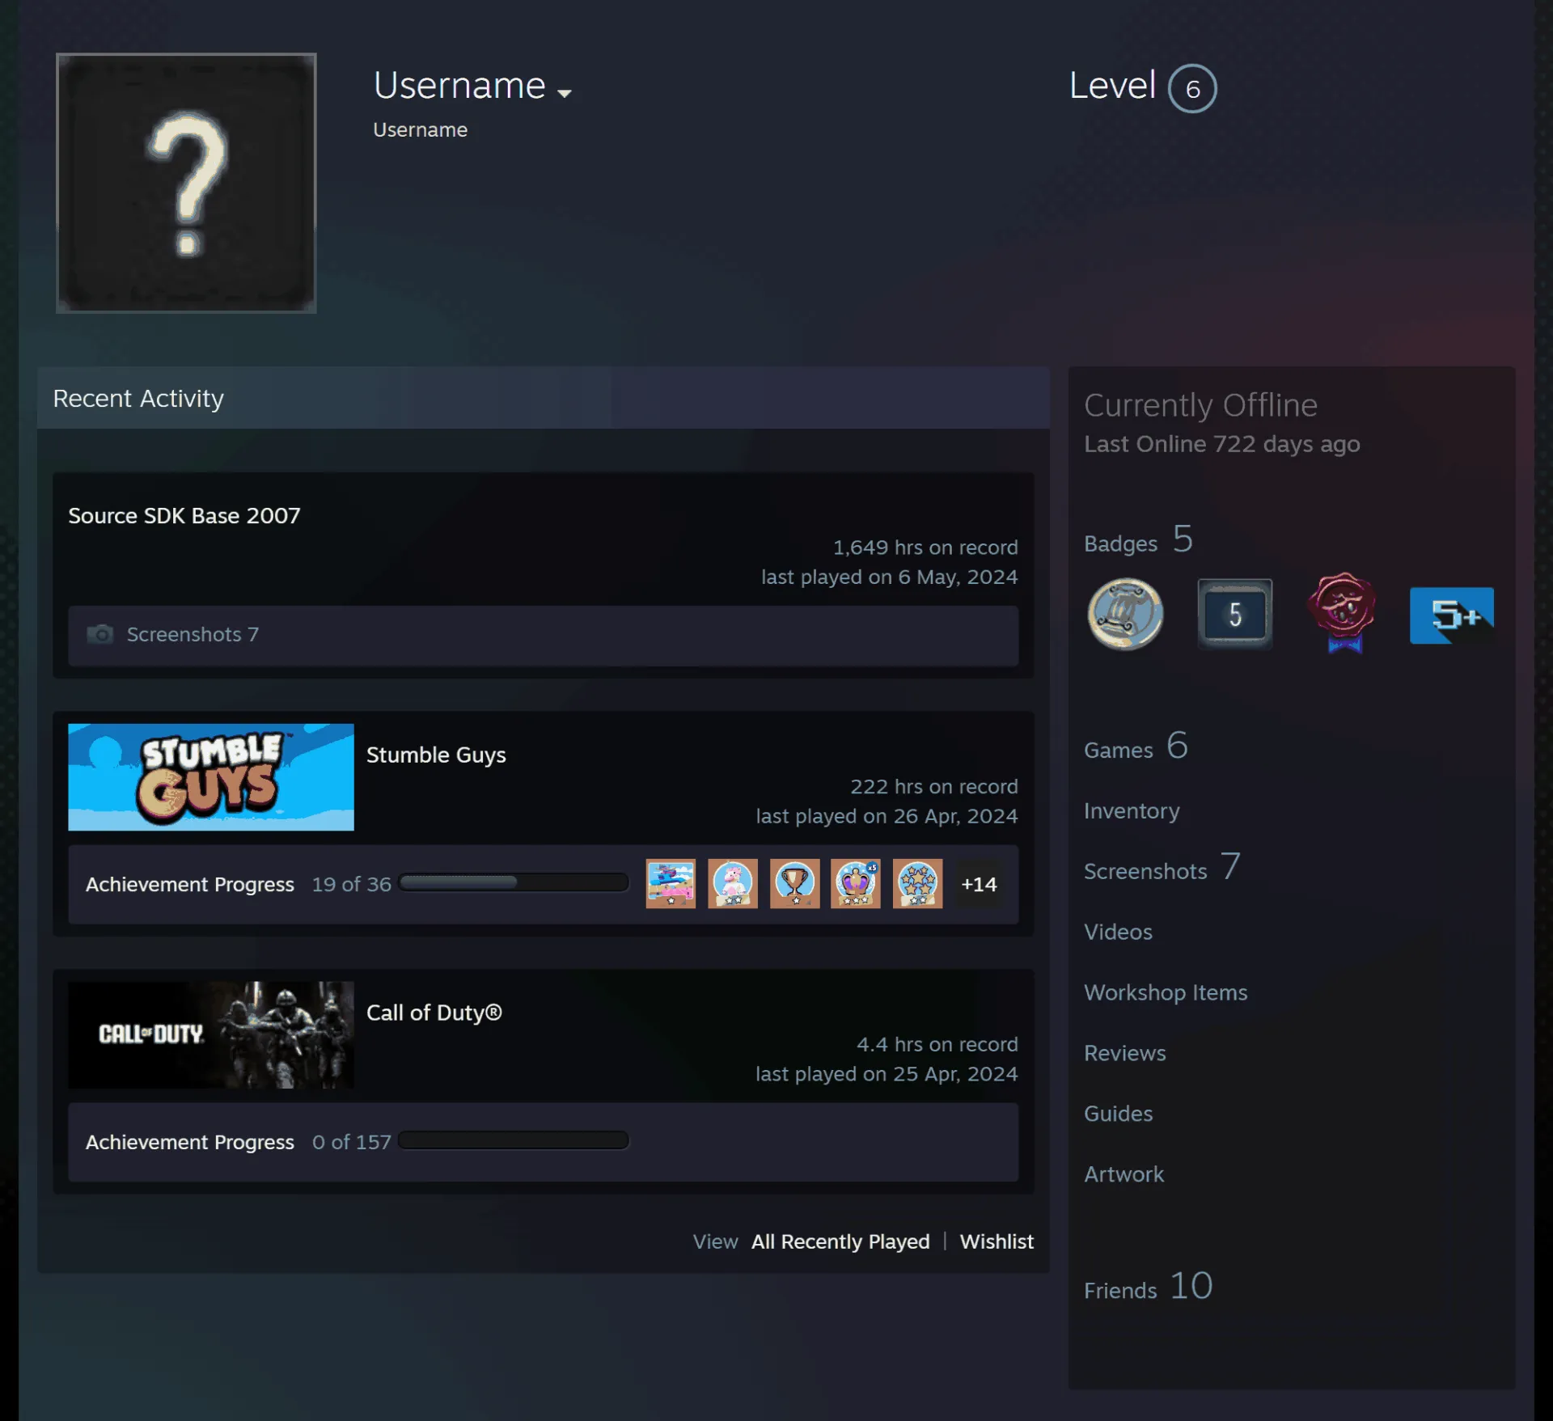This screenshot has height=1421, width=1553.
Task: Open Screenshots 7 in the sidebar
Action: tap(1162, 867)
